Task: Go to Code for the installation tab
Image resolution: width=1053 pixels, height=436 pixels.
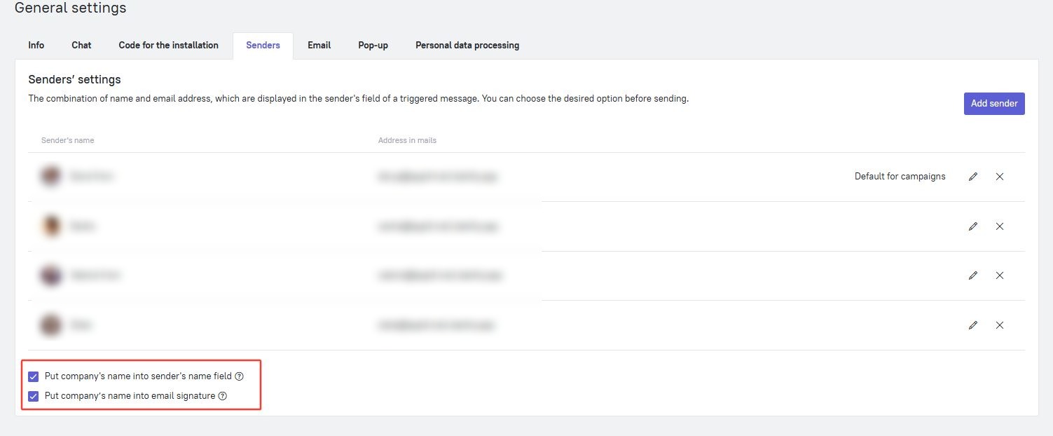Action: [x=169, y=45]
